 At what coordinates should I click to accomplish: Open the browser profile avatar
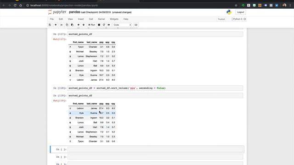[284, 5]
